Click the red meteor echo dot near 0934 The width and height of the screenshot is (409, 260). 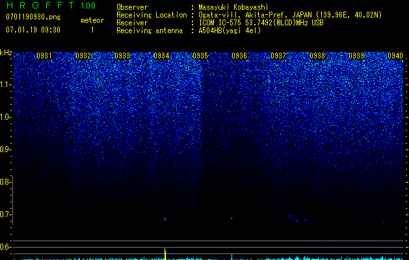click(165, 219)
